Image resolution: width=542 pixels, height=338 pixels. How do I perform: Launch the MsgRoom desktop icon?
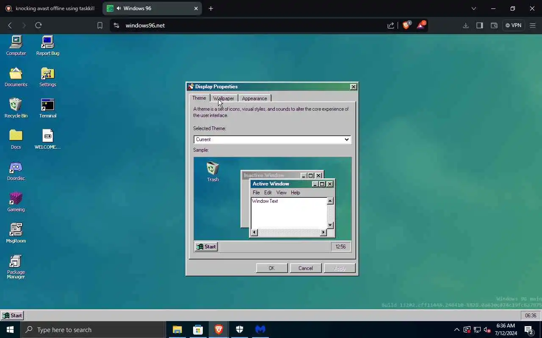coord(16,233)
